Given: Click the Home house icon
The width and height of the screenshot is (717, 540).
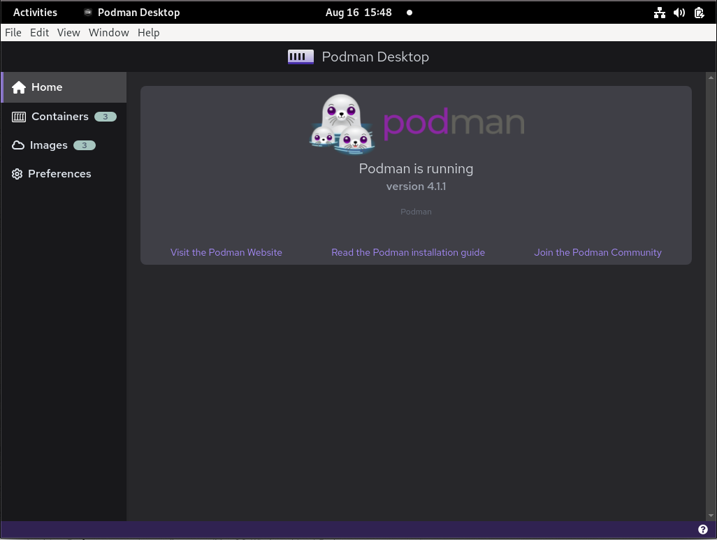Looking at the screenshot, I should point(19,87).
